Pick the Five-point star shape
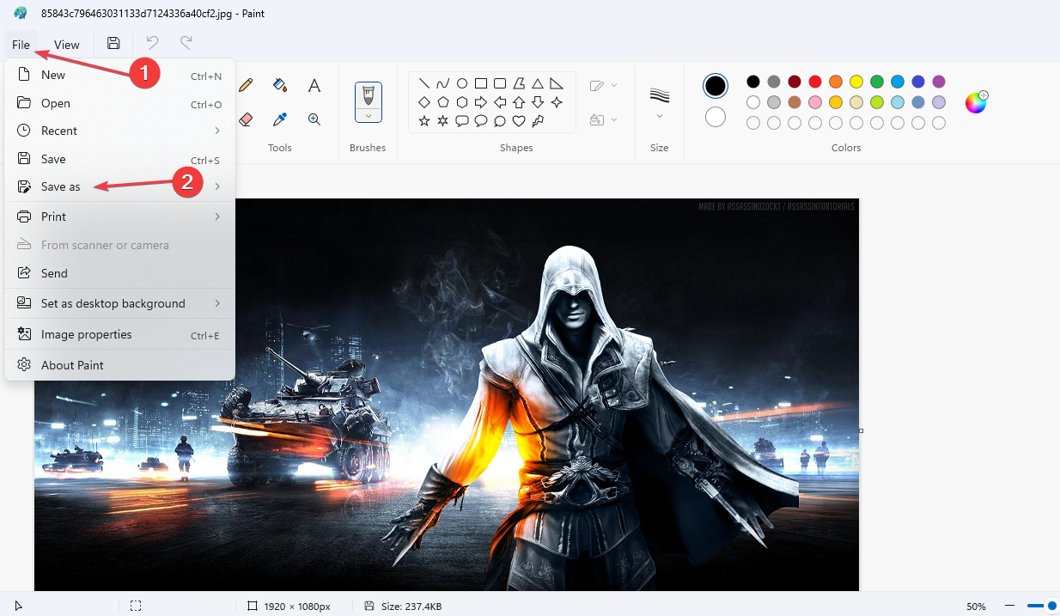Viewport: 1060px width, 616px height. (424, 121)
